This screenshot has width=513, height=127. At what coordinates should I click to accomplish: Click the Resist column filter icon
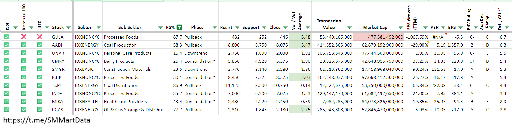[x=237, y=27]
